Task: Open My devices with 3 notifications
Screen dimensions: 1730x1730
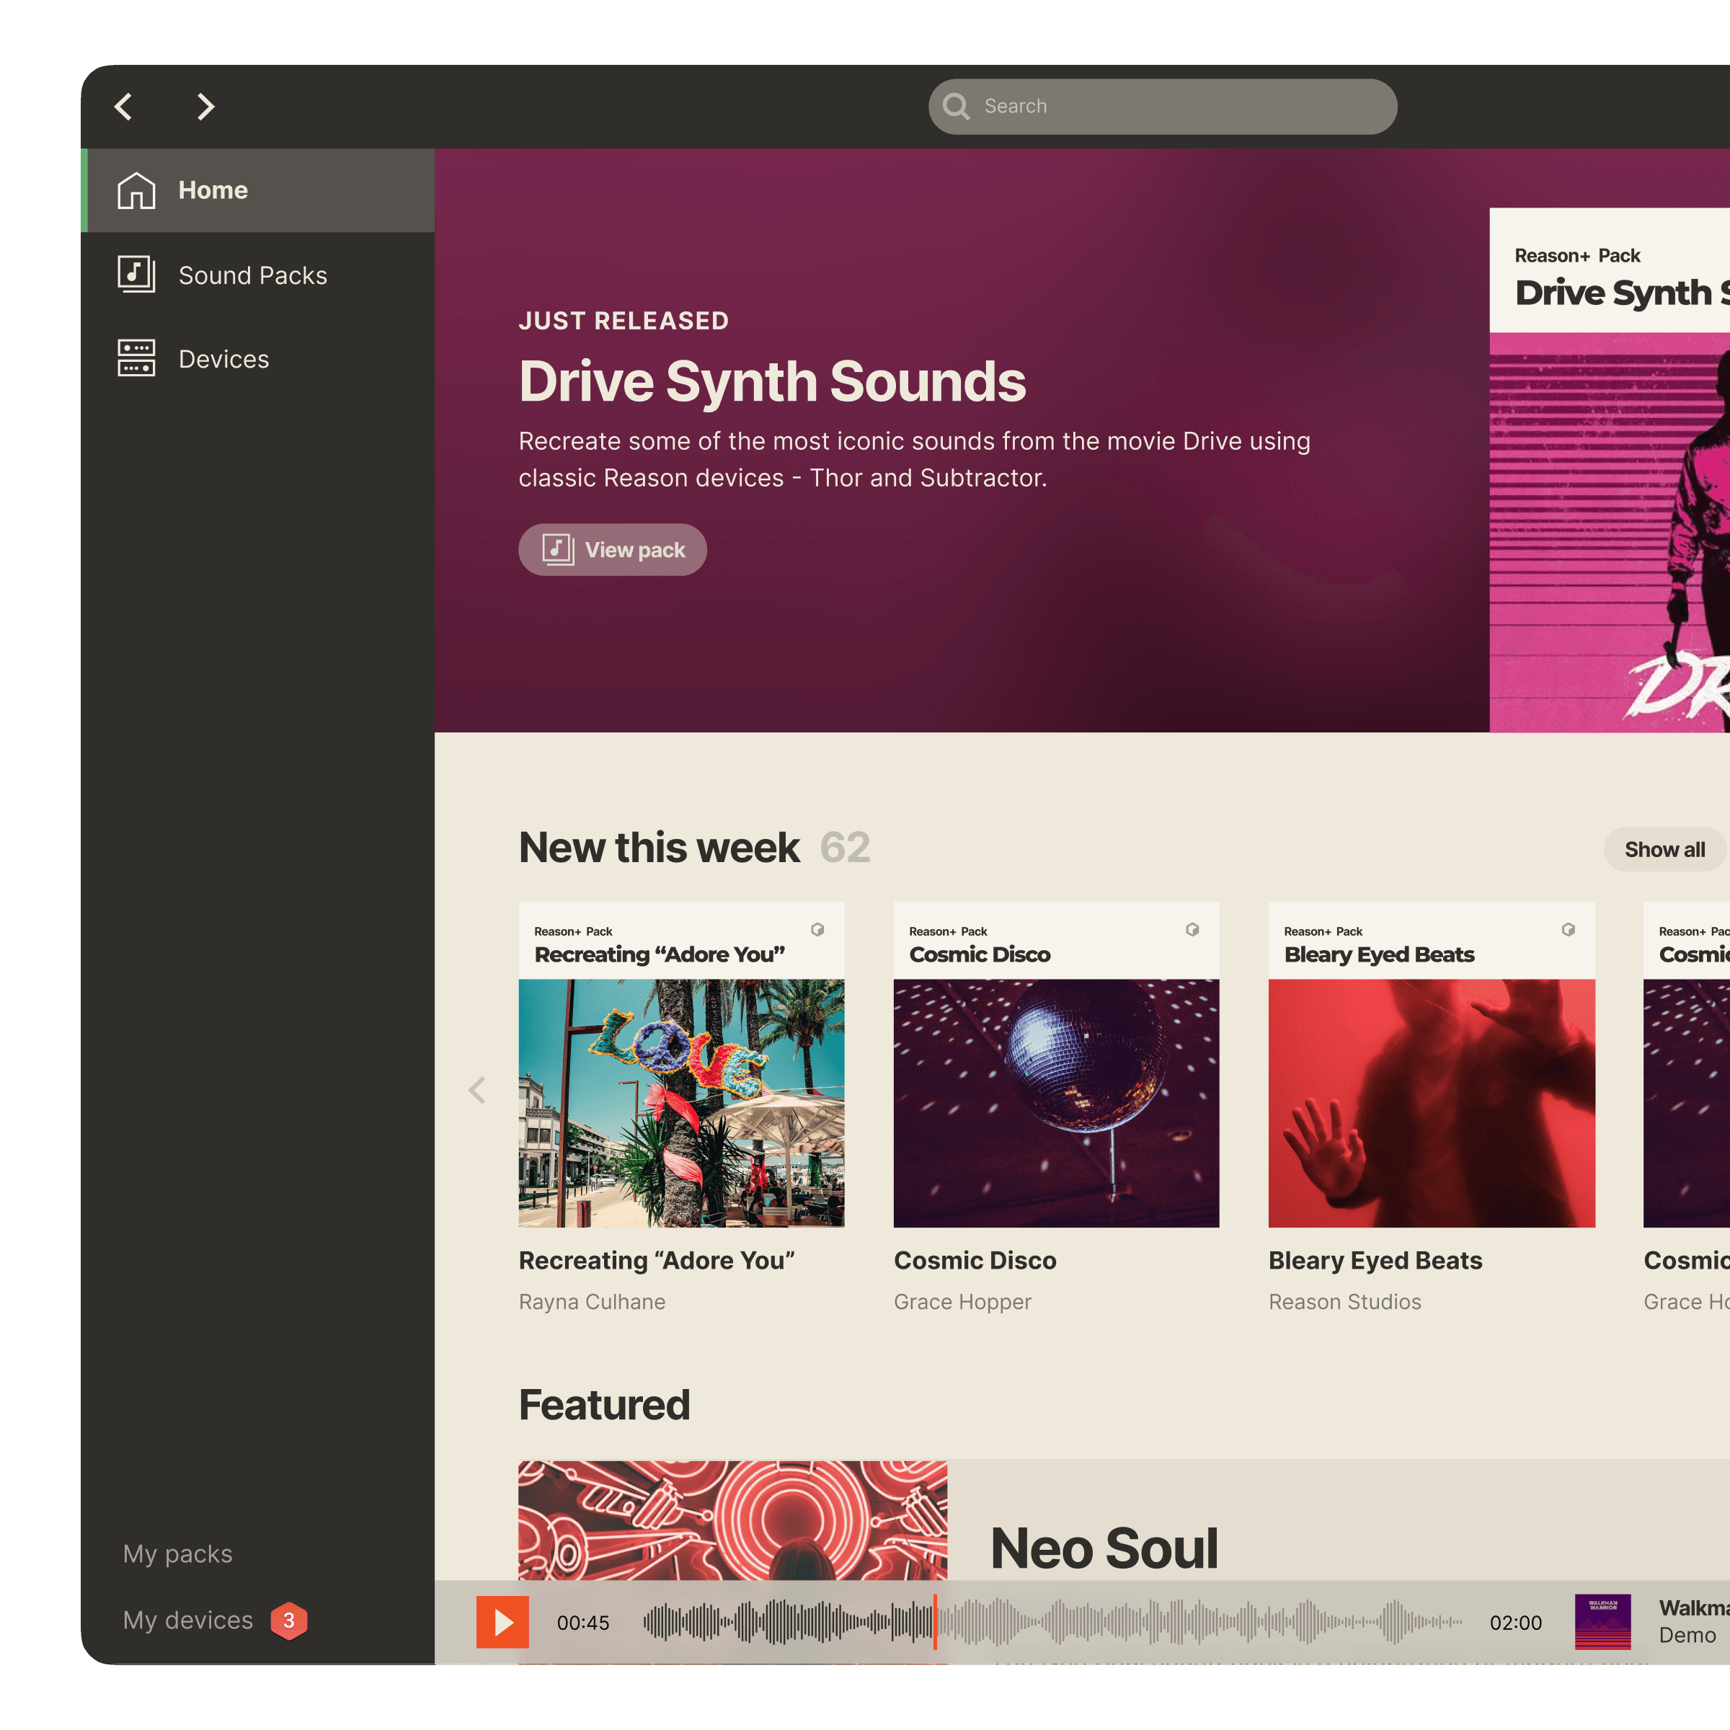Action: click(188, 1620)
